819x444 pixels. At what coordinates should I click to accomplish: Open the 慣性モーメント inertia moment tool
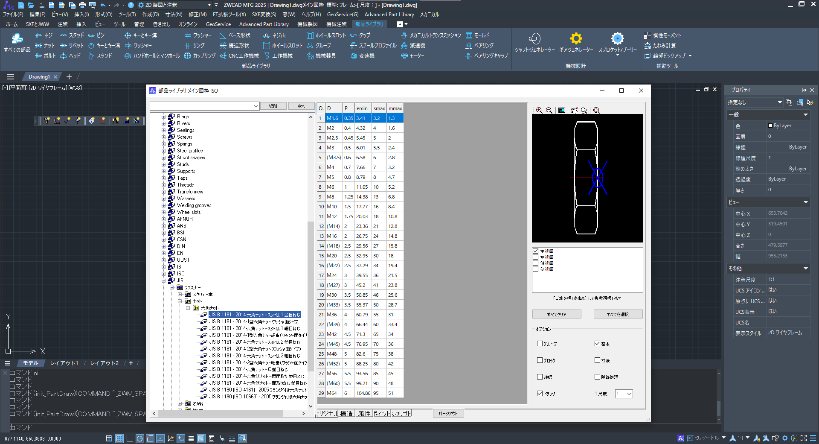click(662, 35)
